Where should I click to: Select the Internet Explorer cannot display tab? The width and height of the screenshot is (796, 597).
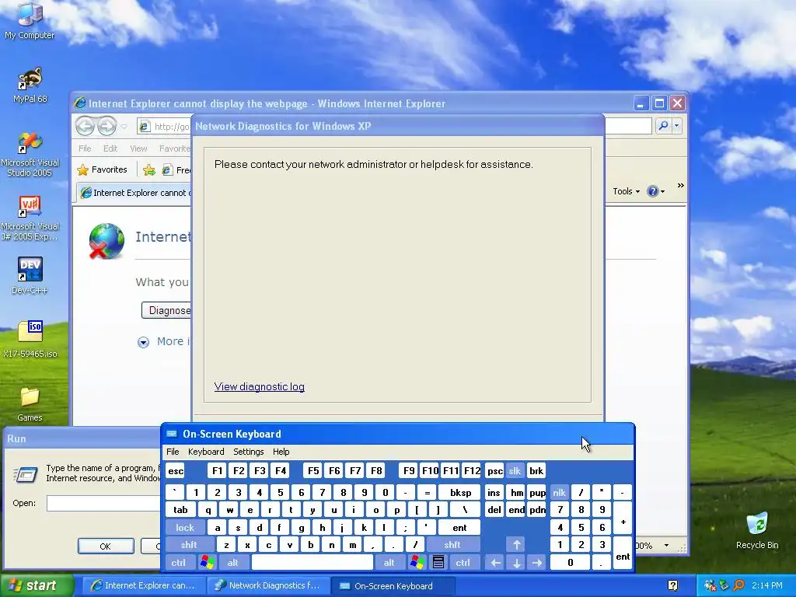tap(135, 193)
